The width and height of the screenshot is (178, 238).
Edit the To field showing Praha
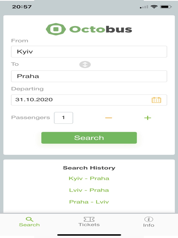pyautogui.click(x=89, y=76)
